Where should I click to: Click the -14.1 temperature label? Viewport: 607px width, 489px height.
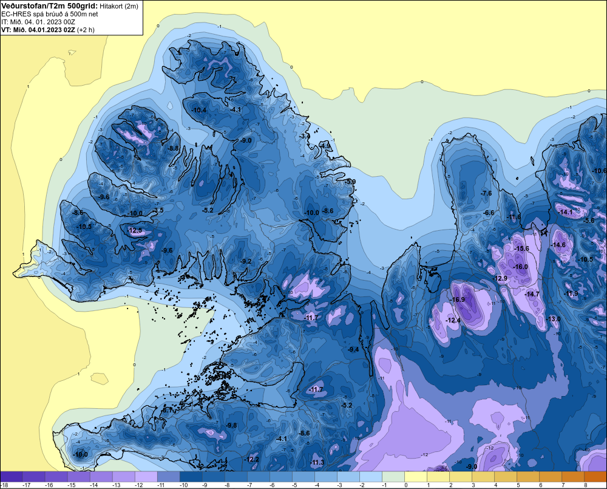pyautogui.click(x=565, y=212)
